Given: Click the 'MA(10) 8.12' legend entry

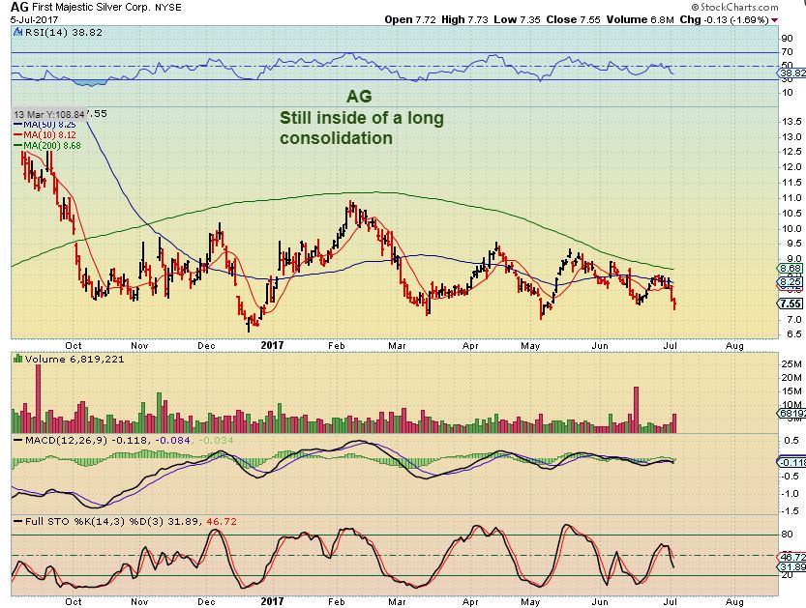Looking at the screenshot, I should 45,135.
